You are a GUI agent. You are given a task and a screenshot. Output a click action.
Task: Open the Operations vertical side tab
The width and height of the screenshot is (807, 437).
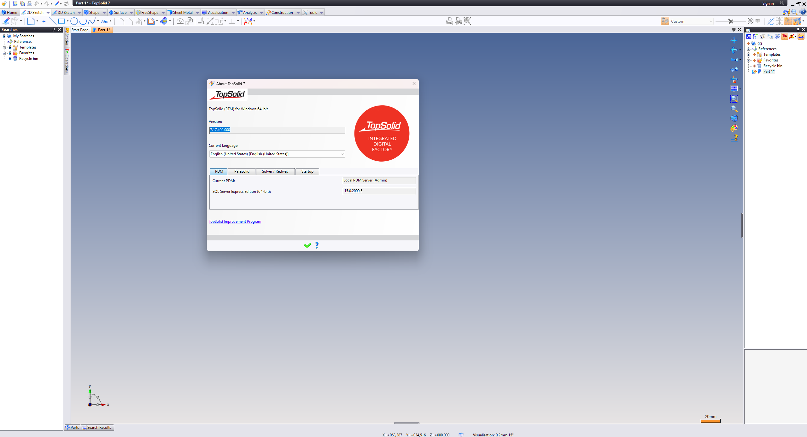tap(67, 61)
